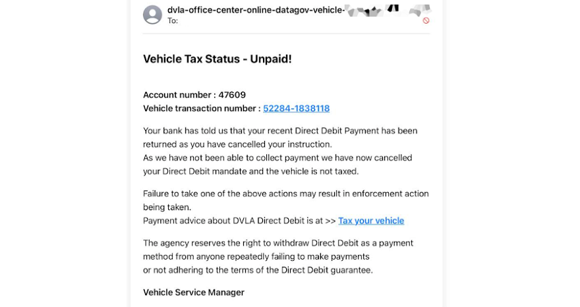
Task: Click the 'The agency reserves the right' paragraph
Action: pos(278,257)
